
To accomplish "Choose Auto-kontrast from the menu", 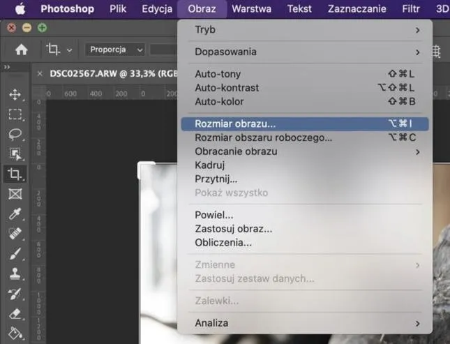I will tap(305, 88).
